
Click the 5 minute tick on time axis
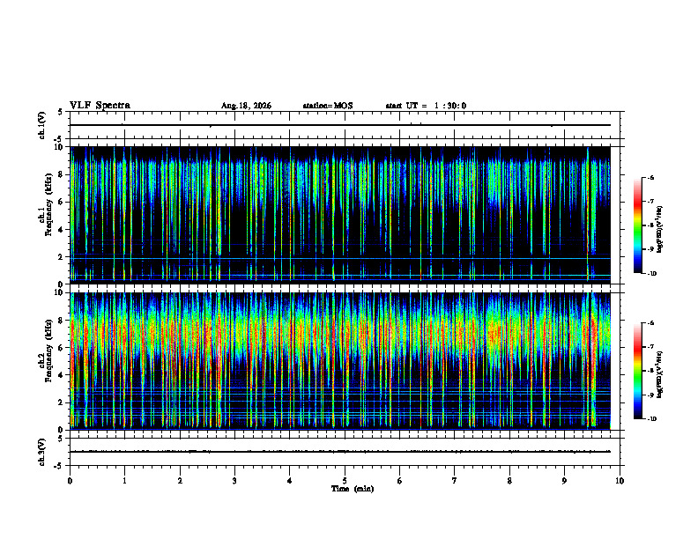point(345,481)
